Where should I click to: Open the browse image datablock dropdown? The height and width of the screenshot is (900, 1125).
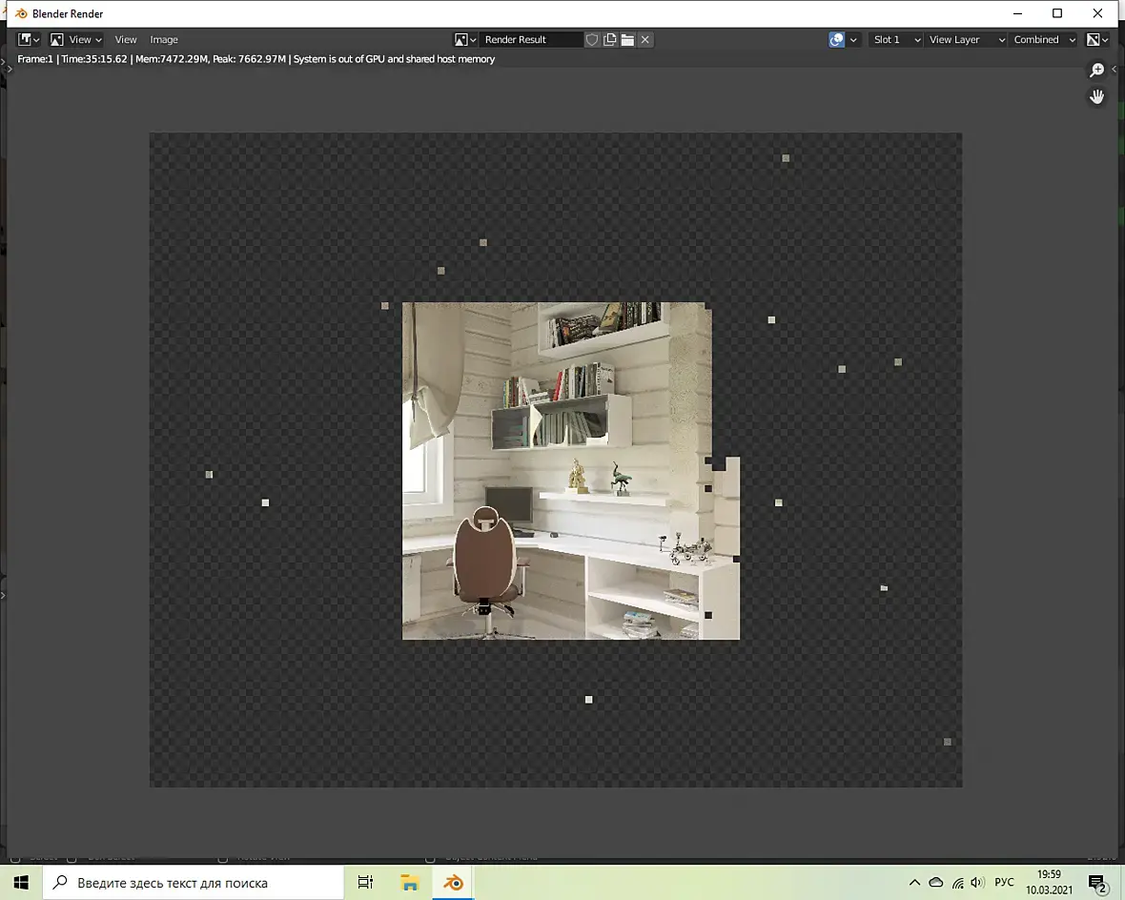[465, 39]
